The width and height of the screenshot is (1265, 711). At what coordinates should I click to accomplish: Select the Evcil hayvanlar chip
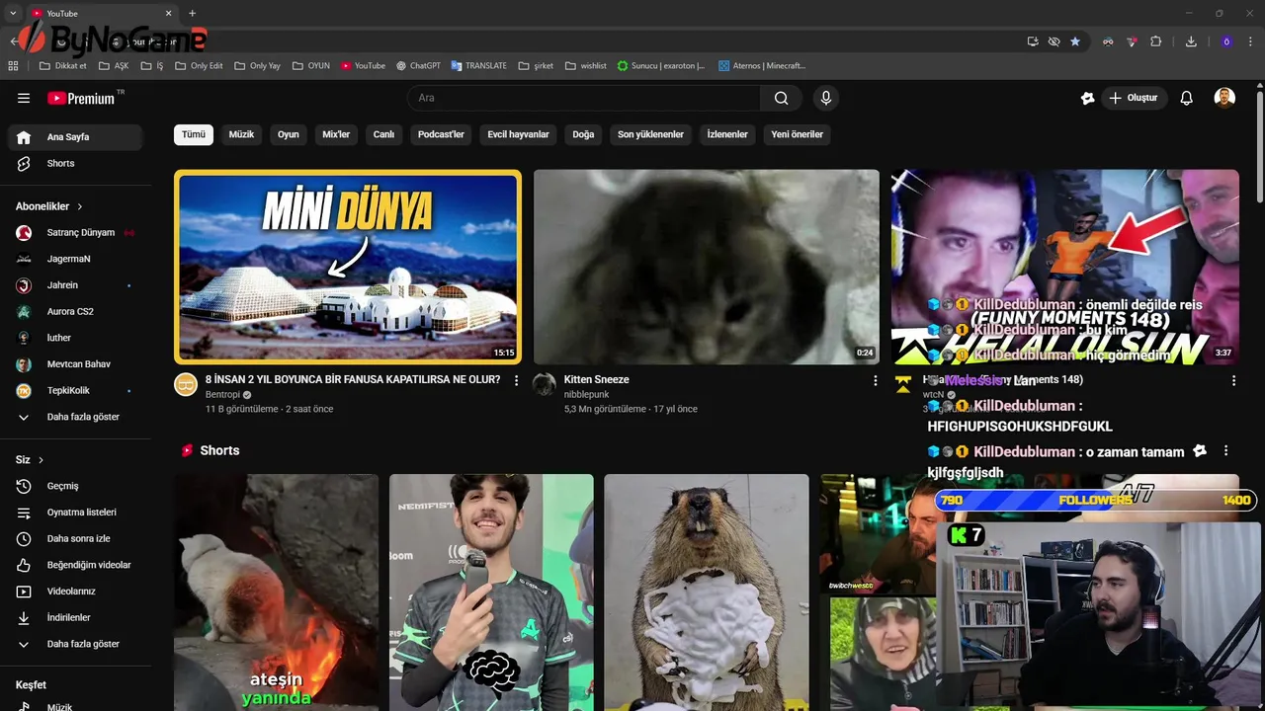click(518, 134)
